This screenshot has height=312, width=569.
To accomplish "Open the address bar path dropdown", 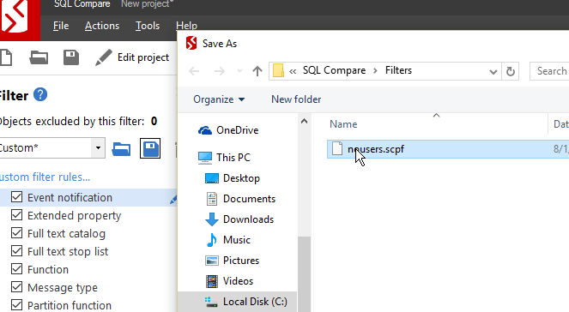I will tap(493, 71).
